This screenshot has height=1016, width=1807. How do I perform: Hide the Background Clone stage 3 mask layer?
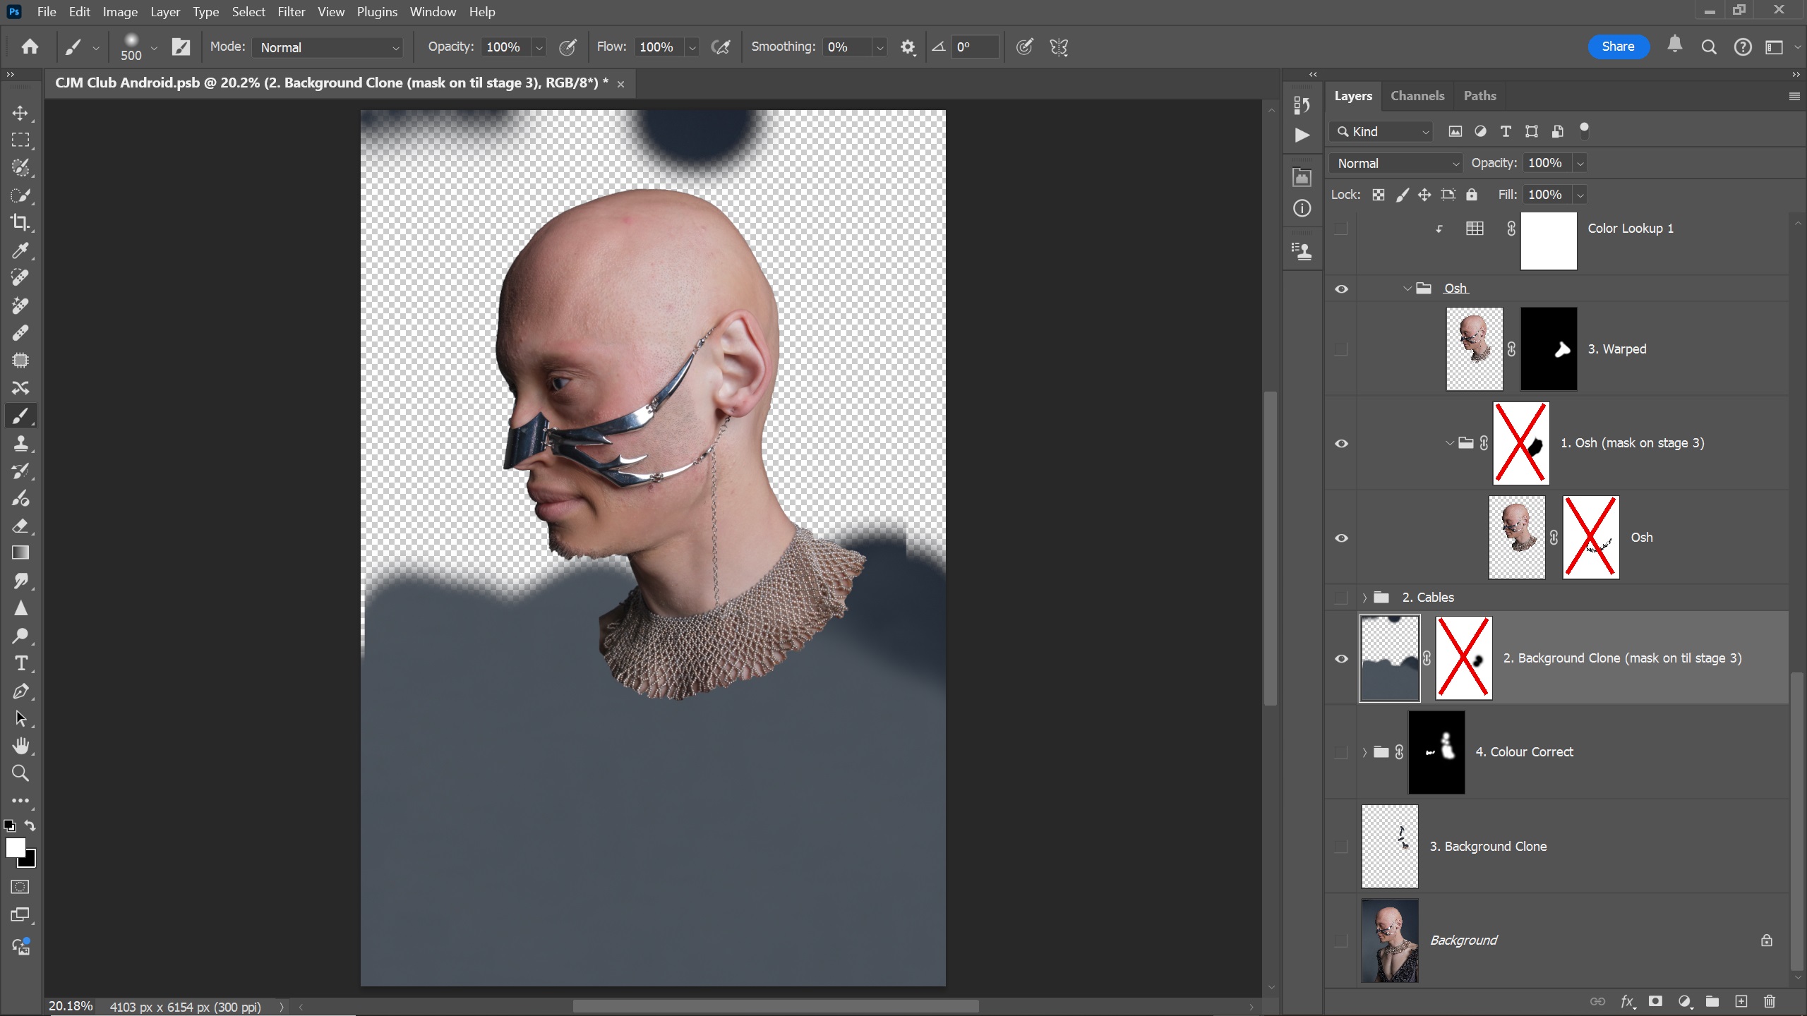tap(1341, 658)
